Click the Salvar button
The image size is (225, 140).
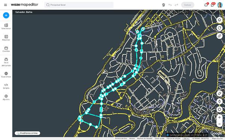tap(188, 5)
